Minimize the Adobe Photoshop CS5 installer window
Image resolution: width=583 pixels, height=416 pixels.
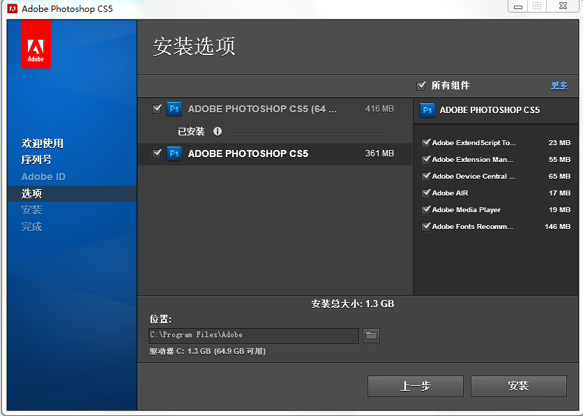[x=518, y=6]
